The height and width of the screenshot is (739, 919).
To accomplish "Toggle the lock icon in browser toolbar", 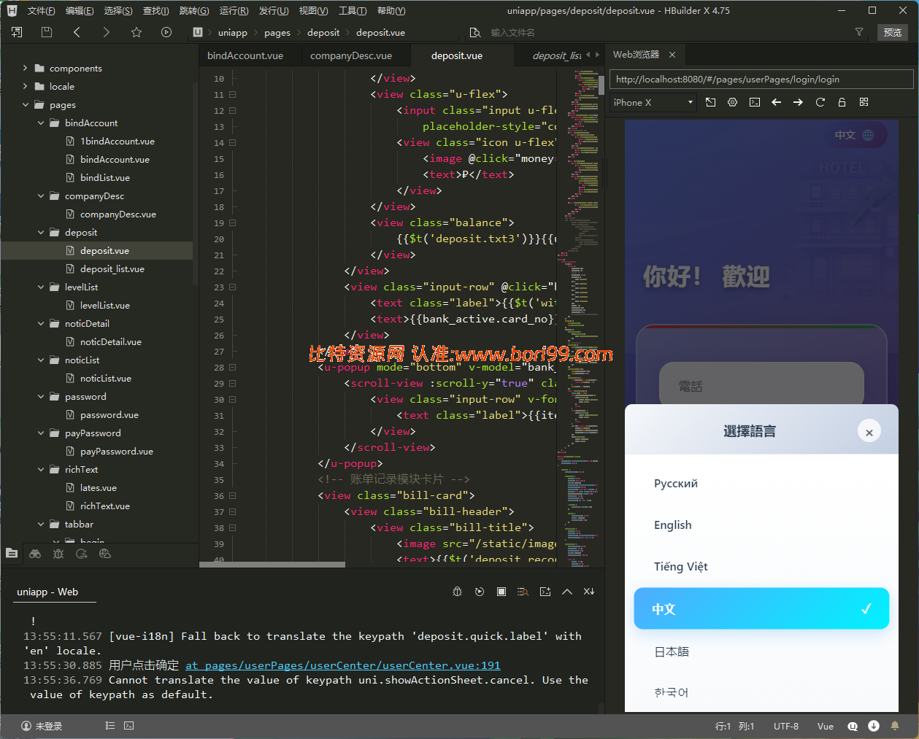I will (842, 102).
